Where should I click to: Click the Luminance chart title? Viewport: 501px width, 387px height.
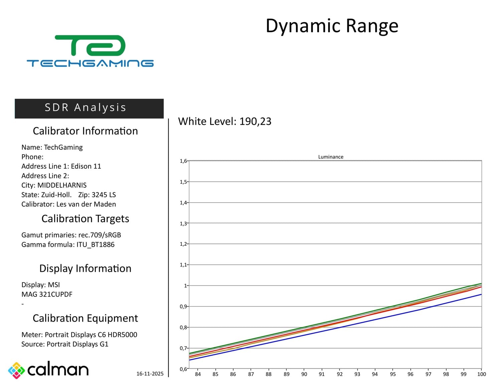tap(330, 157)
